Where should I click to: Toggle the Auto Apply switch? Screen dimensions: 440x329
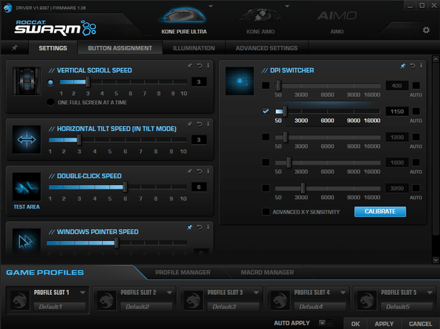pos(326,323)
